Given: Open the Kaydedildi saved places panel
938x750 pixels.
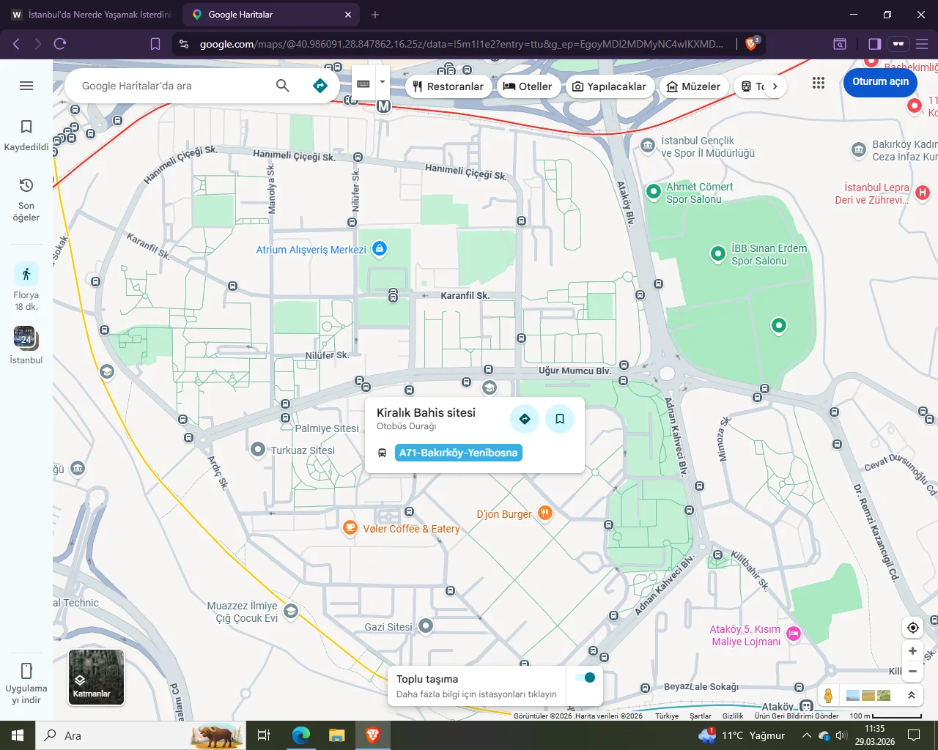Looking at the screenshot, I should tap(26, 135).
